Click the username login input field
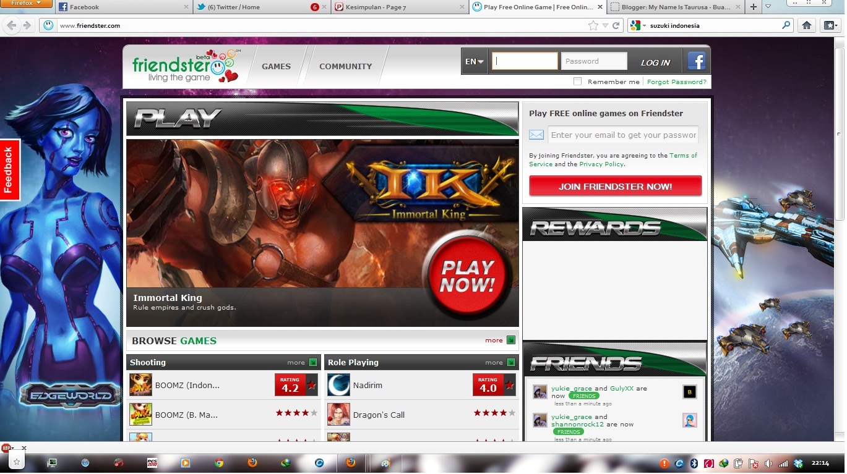 pyautogui.click(x=525, y=61)
